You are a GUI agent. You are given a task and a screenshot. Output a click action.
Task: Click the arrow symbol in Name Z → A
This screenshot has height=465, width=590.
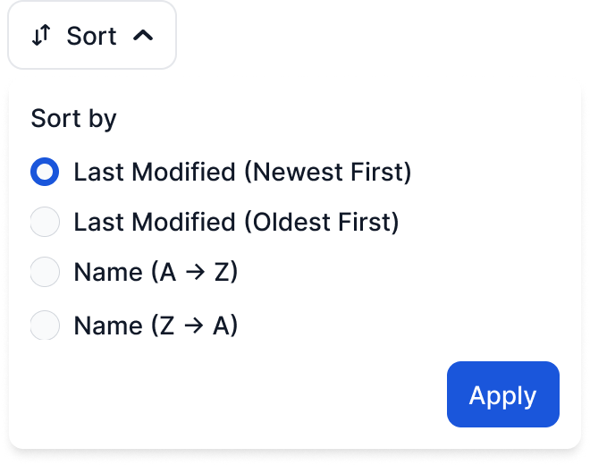194,325
